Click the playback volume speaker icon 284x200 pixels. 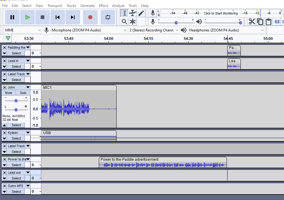(199, 22)
